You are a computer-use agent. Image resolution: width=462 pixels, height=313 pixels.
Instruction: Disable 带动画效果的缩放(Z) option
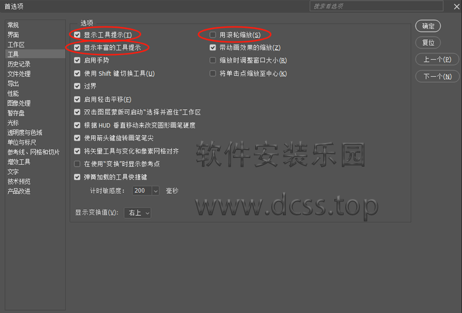click(x=213, y=47)
